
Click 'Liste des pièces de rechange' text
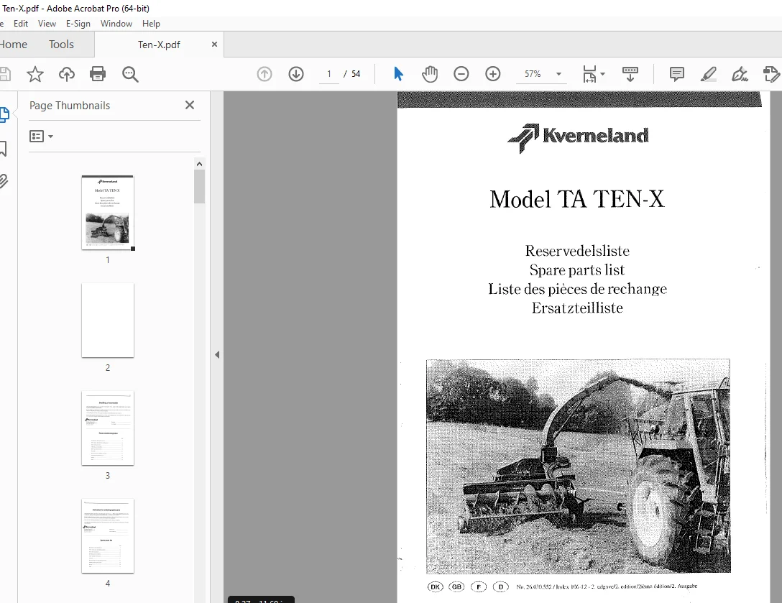(577, 289)
